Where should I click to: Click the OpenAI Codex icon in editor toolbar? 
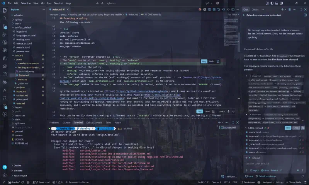pos(205,9)
